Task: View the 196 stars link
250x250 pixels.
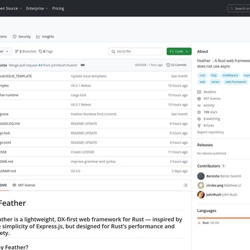Action: point(210,112)
